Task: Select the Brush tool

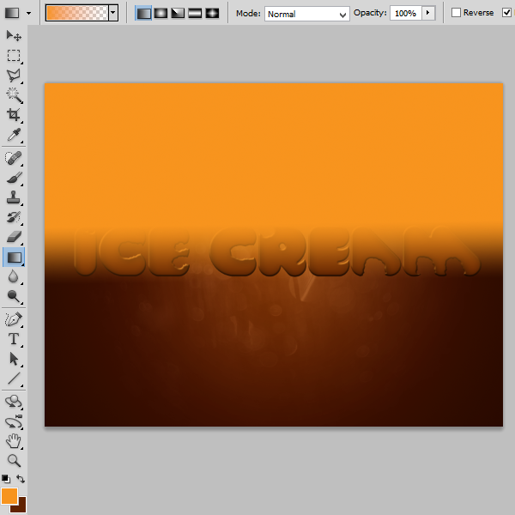Action: click(x=14, y=178)
